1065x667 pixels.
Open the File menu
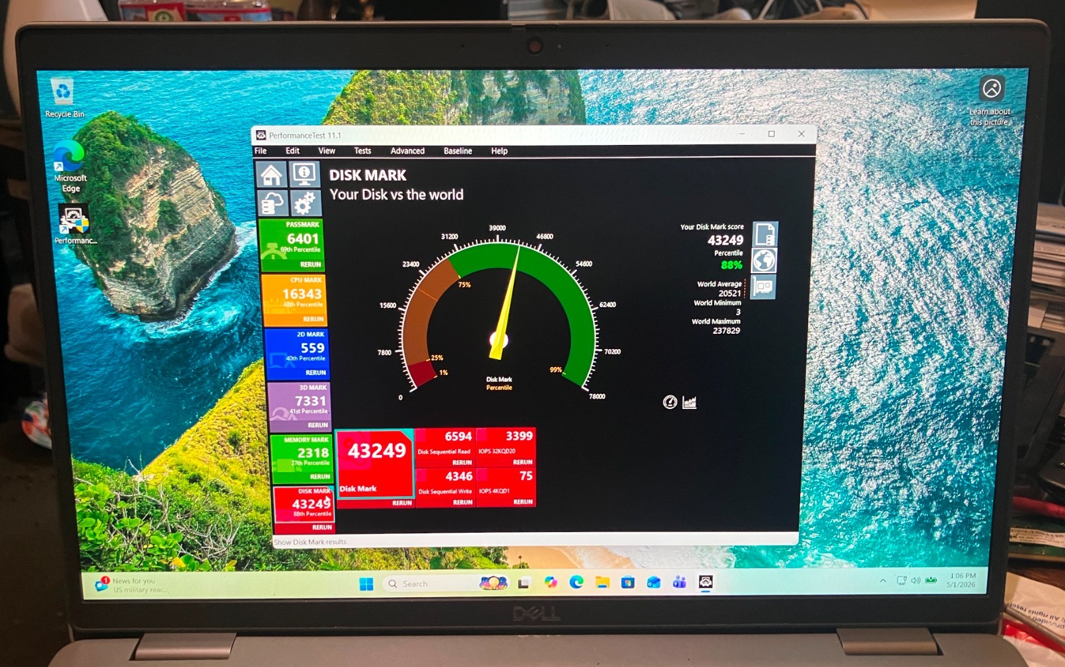261,151
